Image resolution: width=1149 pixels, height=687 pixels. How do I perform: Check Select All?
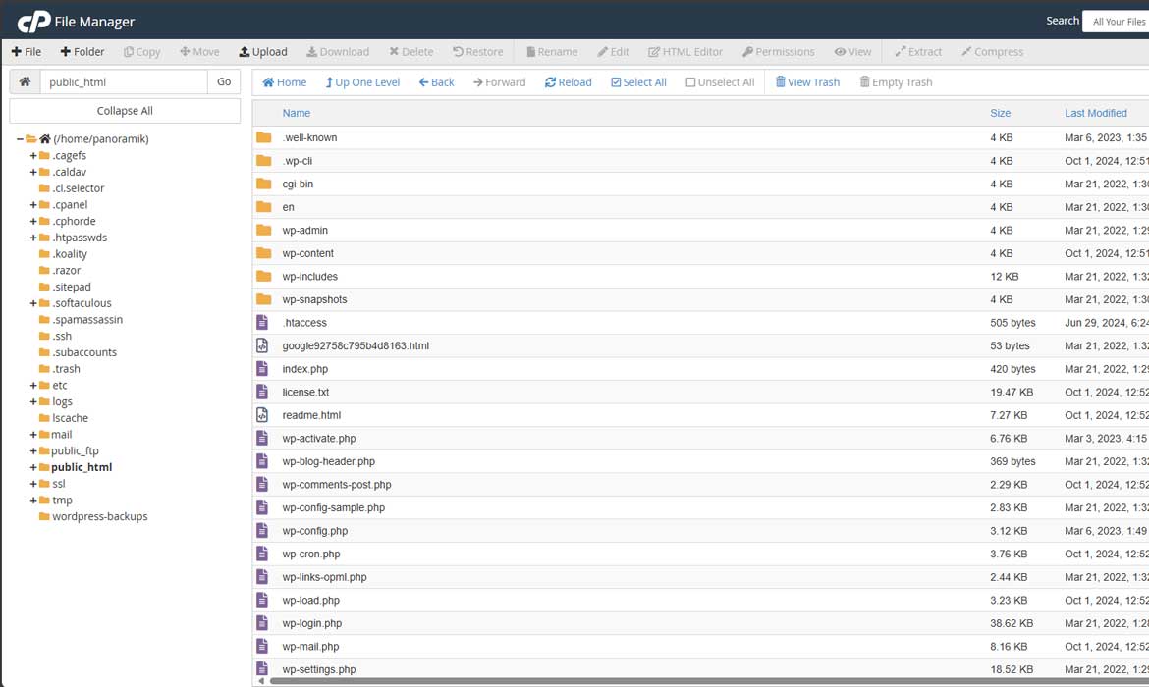click(x=638, y=82)
